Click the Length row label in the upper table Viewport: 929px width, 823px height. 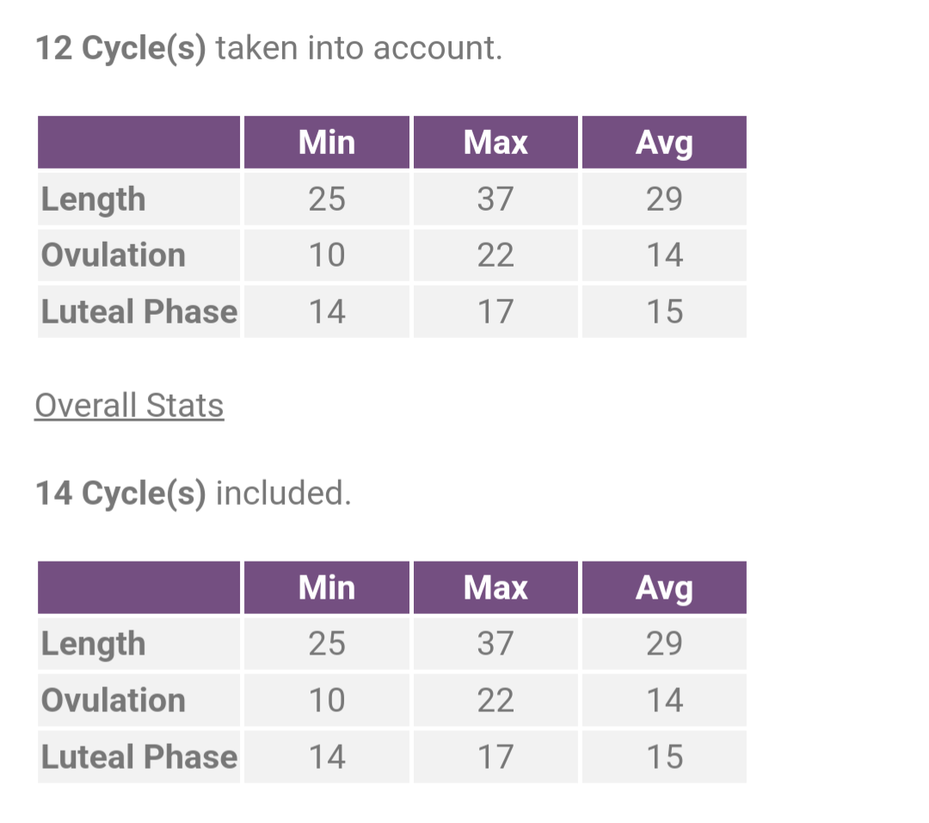coord(94,200)
